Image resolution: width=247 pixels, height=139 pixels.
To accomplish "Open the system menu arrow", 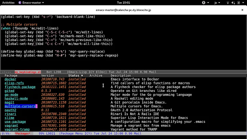I will coord(243,3).
